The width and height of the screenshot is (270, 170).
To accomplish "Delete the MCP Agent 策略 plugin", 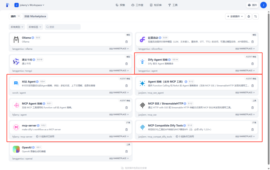I will 126,107.
